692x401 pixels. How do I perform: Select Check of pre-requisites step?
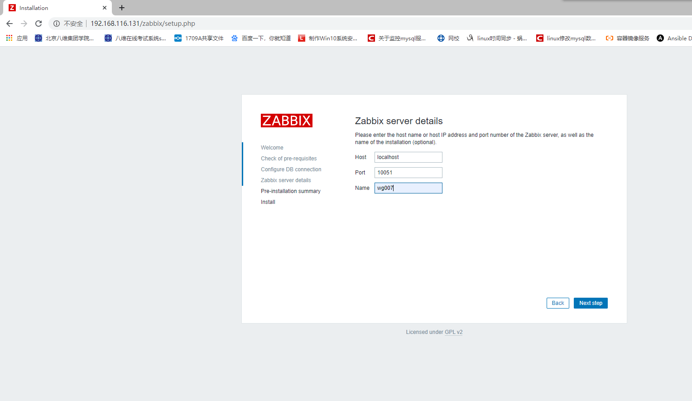pos(289,159)
